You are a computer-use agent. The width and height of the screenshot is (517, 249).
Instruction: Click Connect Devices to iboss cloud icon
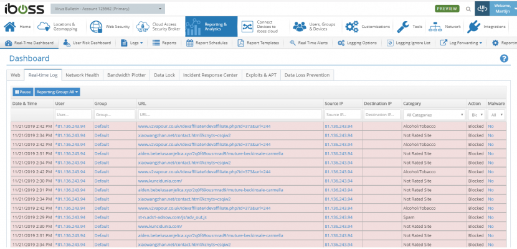click(x=247, y=27)
